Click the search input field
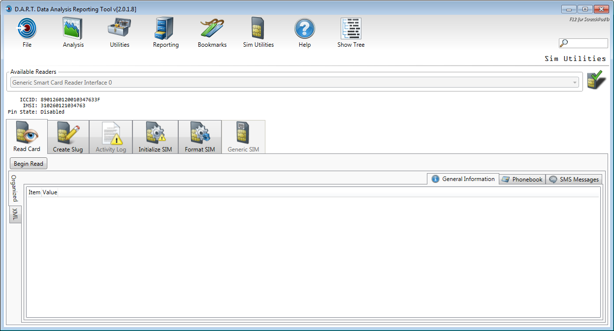 pos(583,43)
